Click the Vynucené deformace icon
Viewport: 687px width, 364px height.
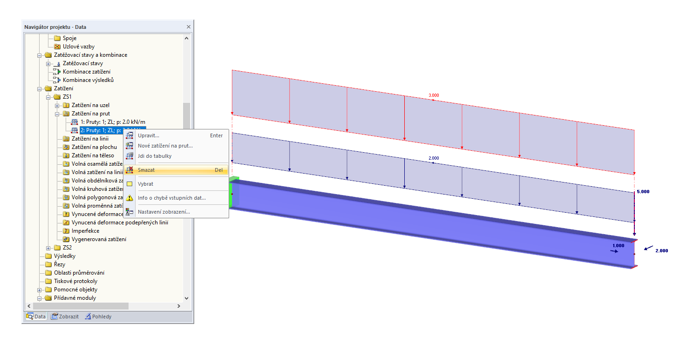pyautogui.click(x=66, y=214)
